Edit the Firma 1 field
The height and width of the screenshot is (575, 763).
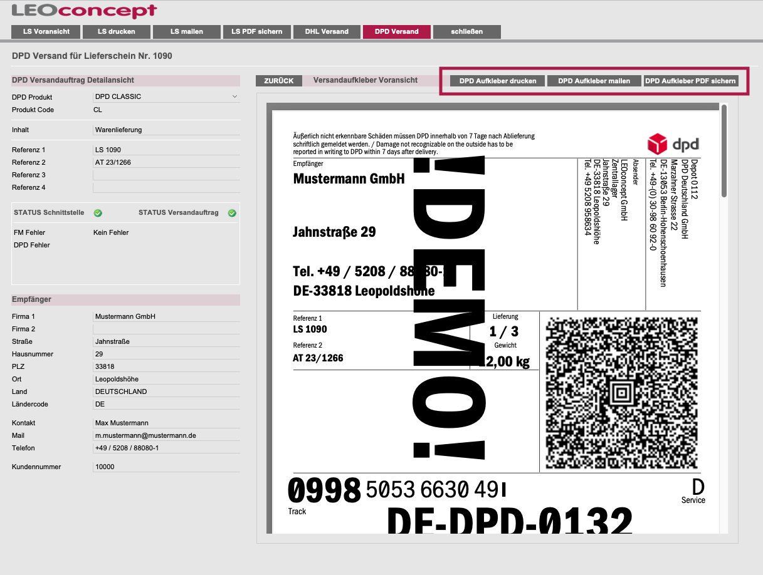(166, 316)
